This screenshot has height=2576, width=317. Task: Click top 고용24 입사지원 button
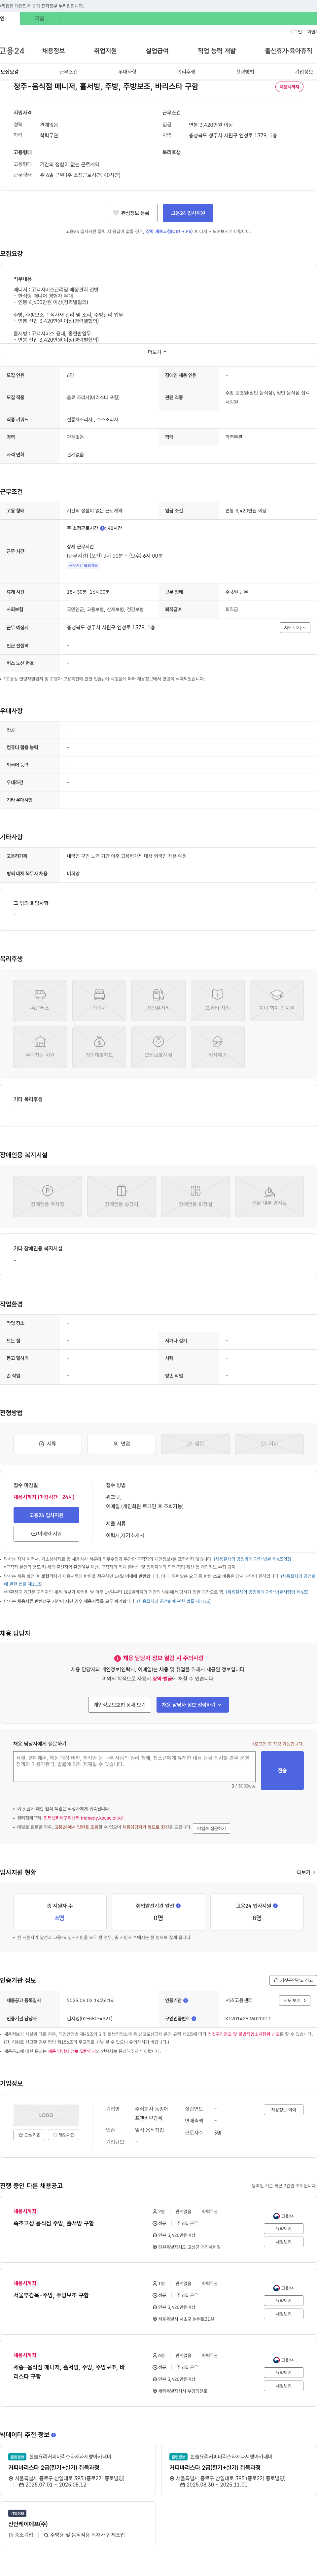188,213
